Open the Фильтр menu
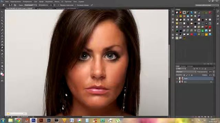 coord(57,1)
